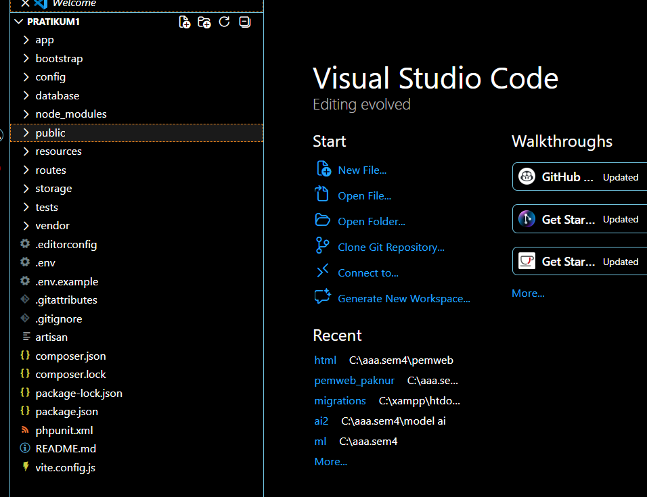
Task: Collapse the PRATIKUM1 root folder
Action: [x=18, y=22]
